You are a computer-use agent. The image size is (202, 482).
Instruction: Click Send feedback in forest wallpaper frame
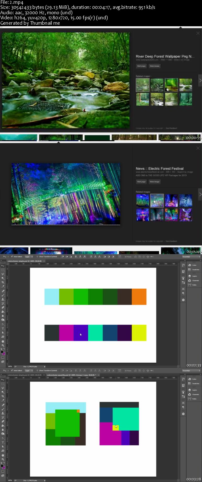pos(171,128)
